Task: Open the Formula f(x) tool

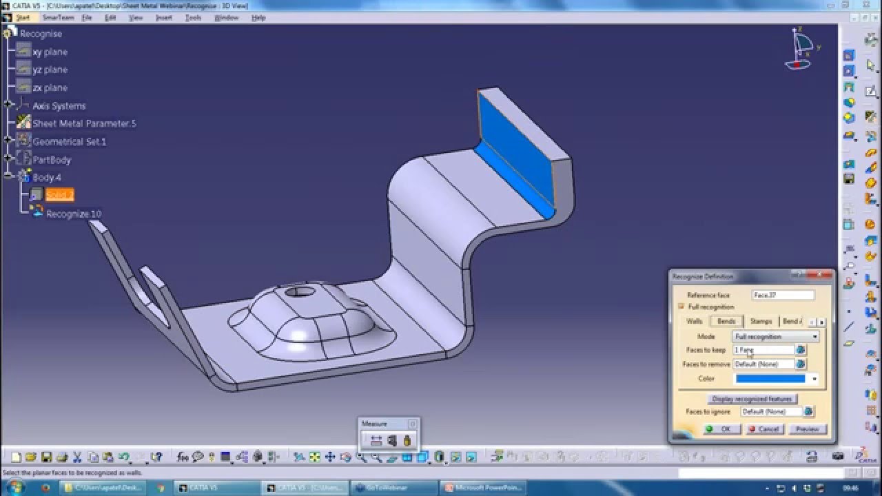Action: pos(183,457)
